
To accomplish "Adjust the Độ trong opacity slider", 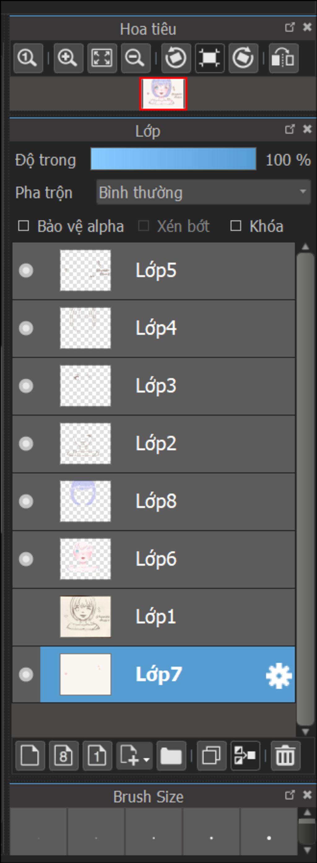I will (173, 159).
